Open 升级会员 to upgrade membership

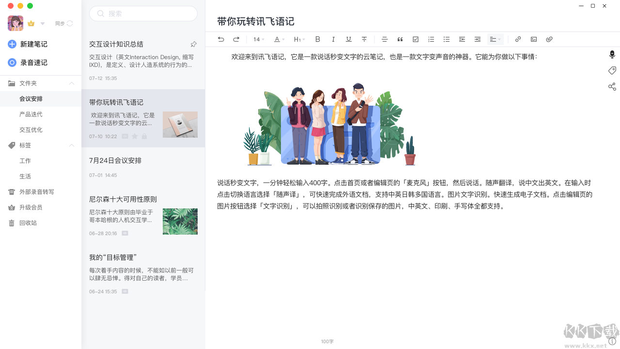30,207
